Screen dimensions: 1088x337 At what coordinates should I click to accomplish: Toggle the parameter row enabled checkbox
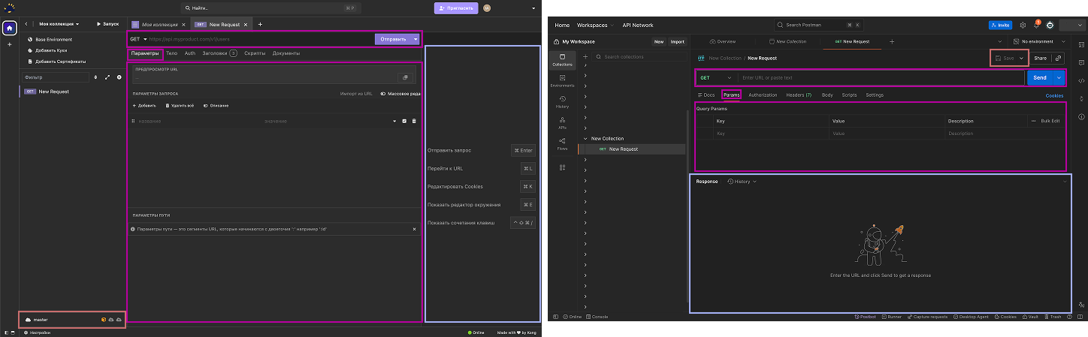pyautogui.click(x=404, y=121)
